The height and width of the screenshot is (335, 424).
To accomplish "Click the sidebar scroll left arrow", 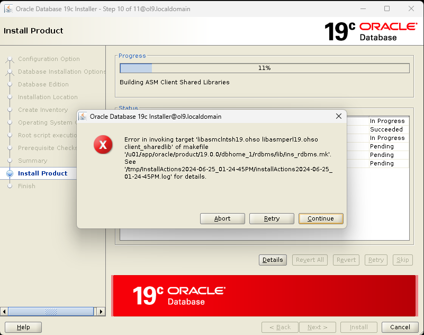I will (x=4, y=312).
